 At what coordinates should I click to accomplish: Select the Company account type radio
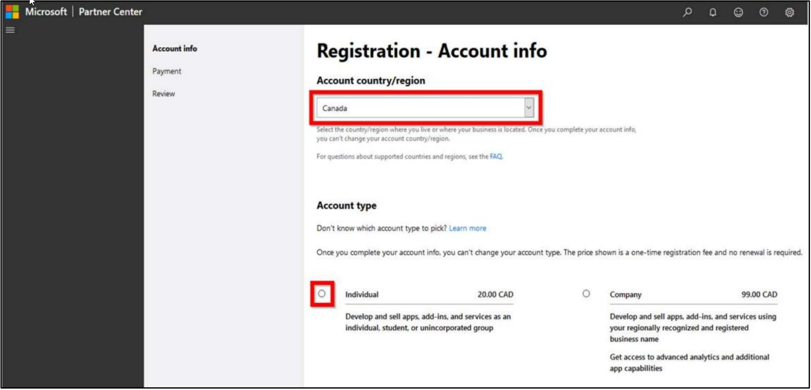(586, 294)
